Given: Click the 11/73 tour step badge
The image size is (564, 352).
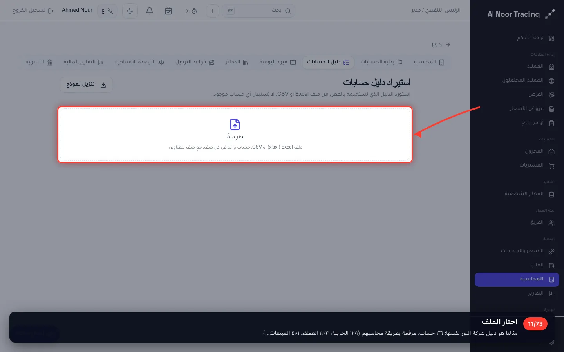Looking at the screenshot, I should click(x=535, y=324).
